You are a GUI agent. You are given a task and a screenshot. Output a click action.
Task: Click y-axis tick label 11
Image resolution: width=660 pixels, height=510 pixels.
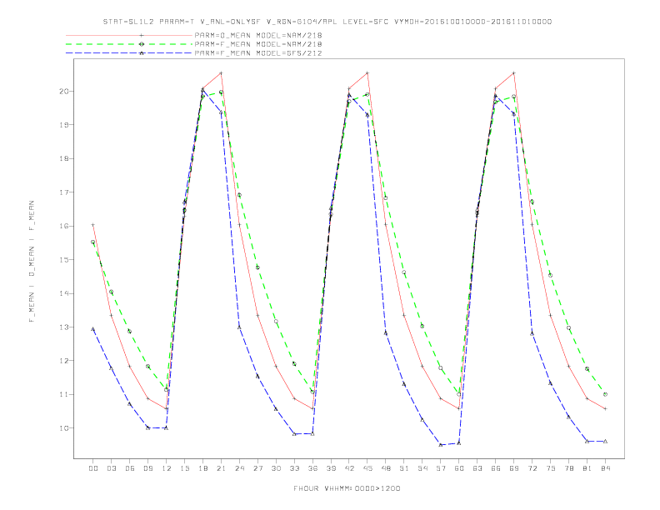(64, 394)
